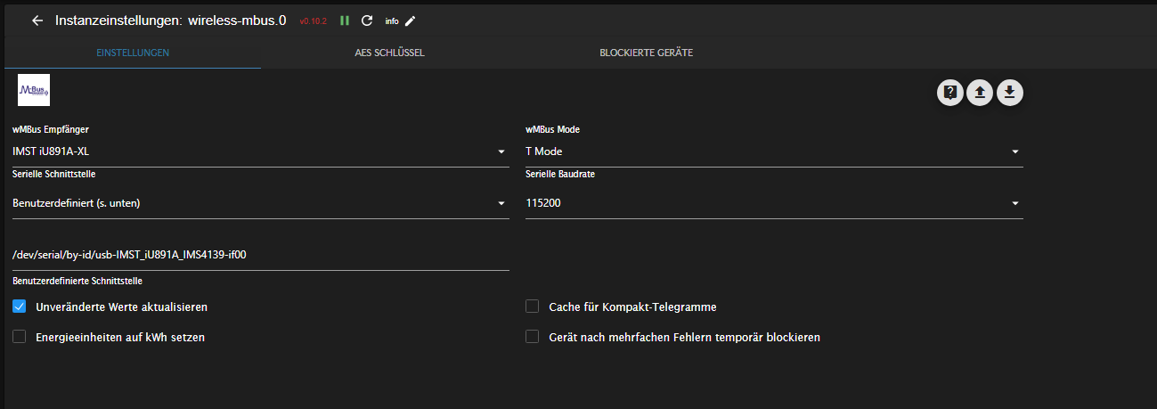
Task: Open the Serielle Baudrate dropdown
Action: 773,203
